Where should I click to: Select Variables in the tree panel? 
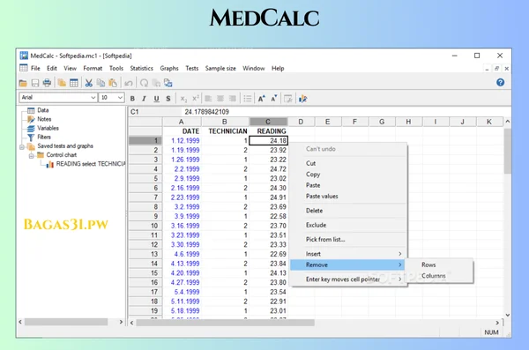(x=48, y=128)
